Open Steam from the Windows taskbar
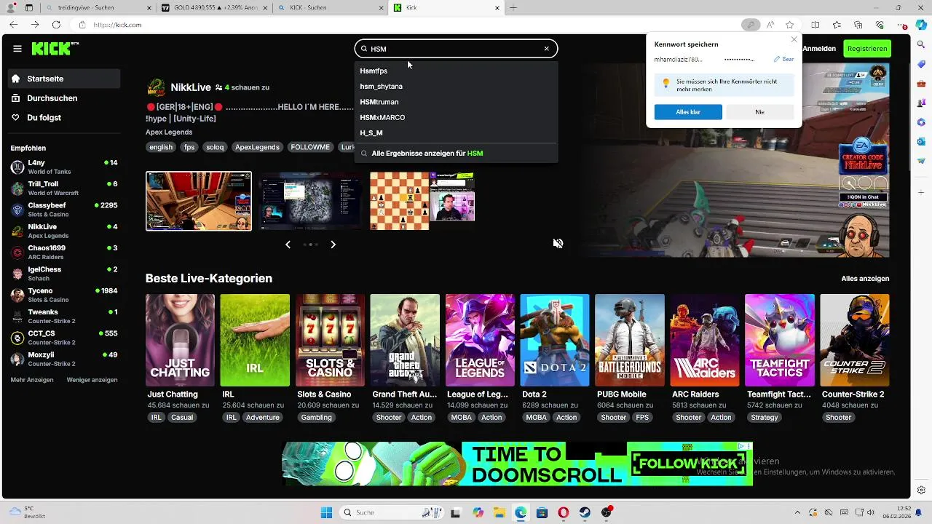932x524 pixels. [585, 512]
